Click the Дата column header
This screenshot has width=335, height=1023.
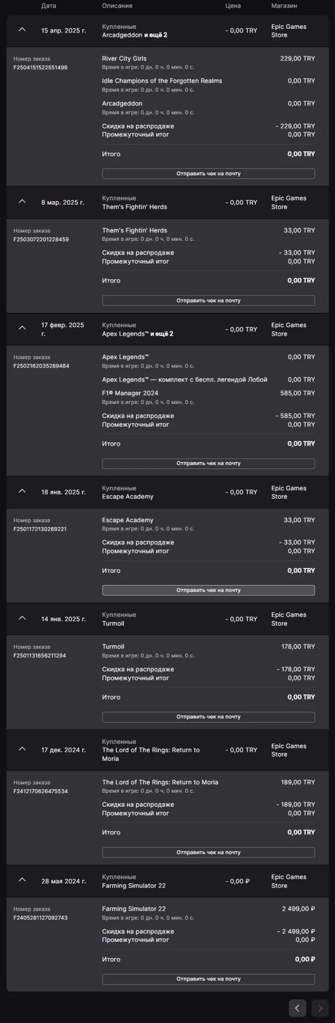(48, 6)
